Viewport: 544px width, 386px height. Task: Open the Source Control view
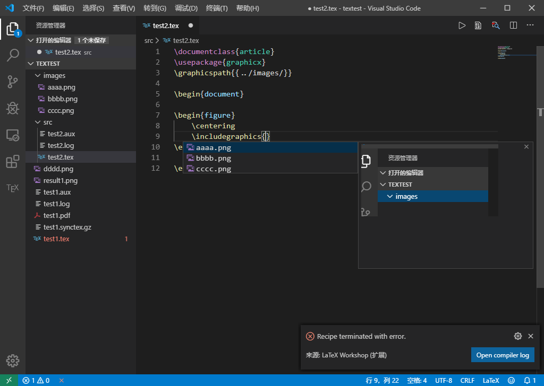click(x=13, y=82)
